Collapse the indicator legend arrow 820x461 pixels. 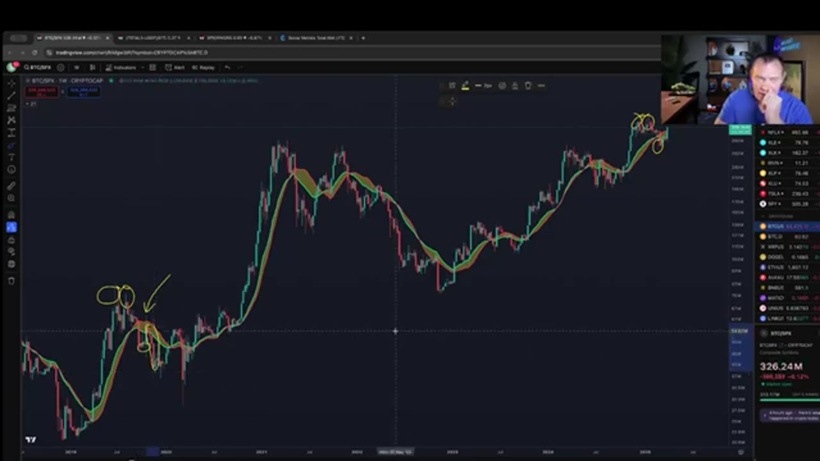coord(28,104)
